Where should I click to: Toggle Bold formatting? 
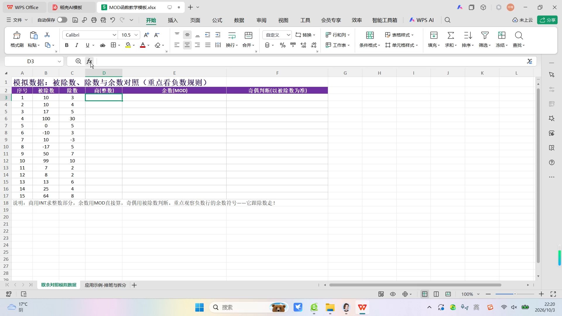pyautogui.click(x=67, y=45)
